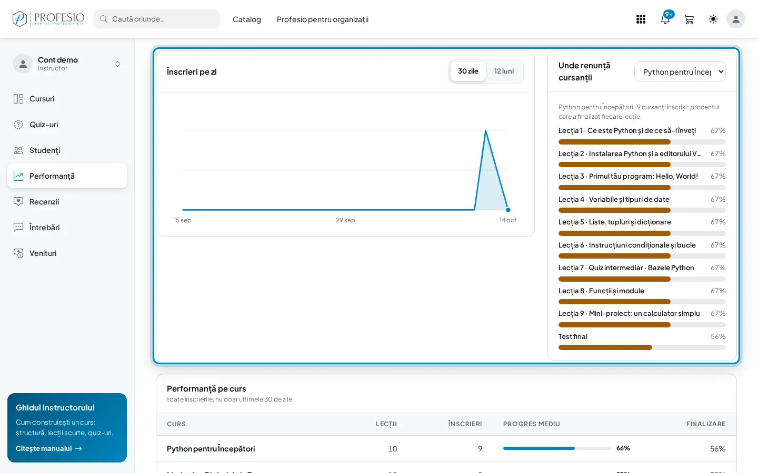Click the Ghidul instructorului heading
The height and width of the screenshot is (473, 758).
tap(55, 408)
